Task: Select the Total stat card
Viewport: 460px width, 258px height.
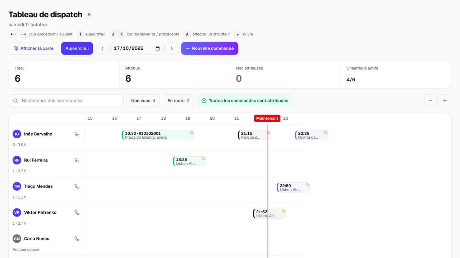Action: [64, 75]
